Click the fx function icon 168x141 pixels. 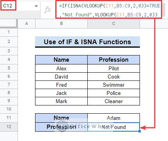coord(48,10)
